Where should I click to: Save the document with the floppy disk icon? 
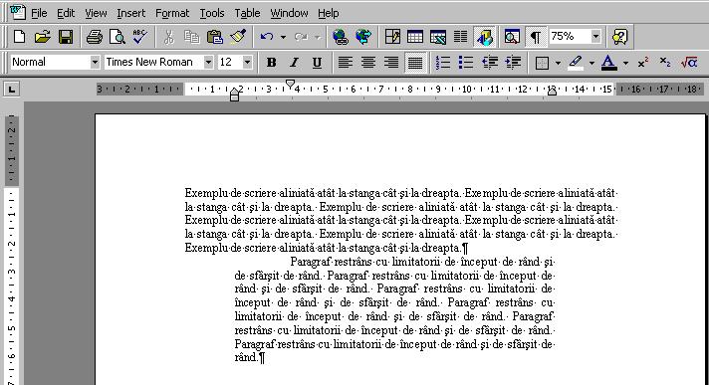[66, 37]
